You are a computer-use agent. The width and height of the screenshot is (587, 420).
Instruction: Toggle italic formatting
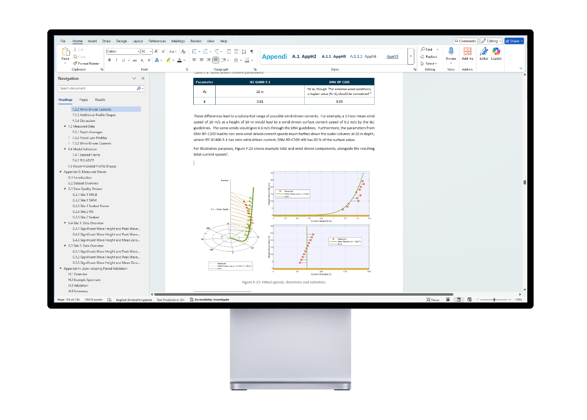116,60
